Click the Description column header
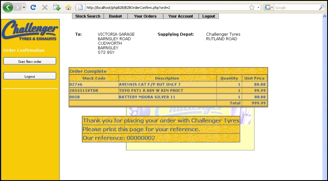 (x=167, y=78)
